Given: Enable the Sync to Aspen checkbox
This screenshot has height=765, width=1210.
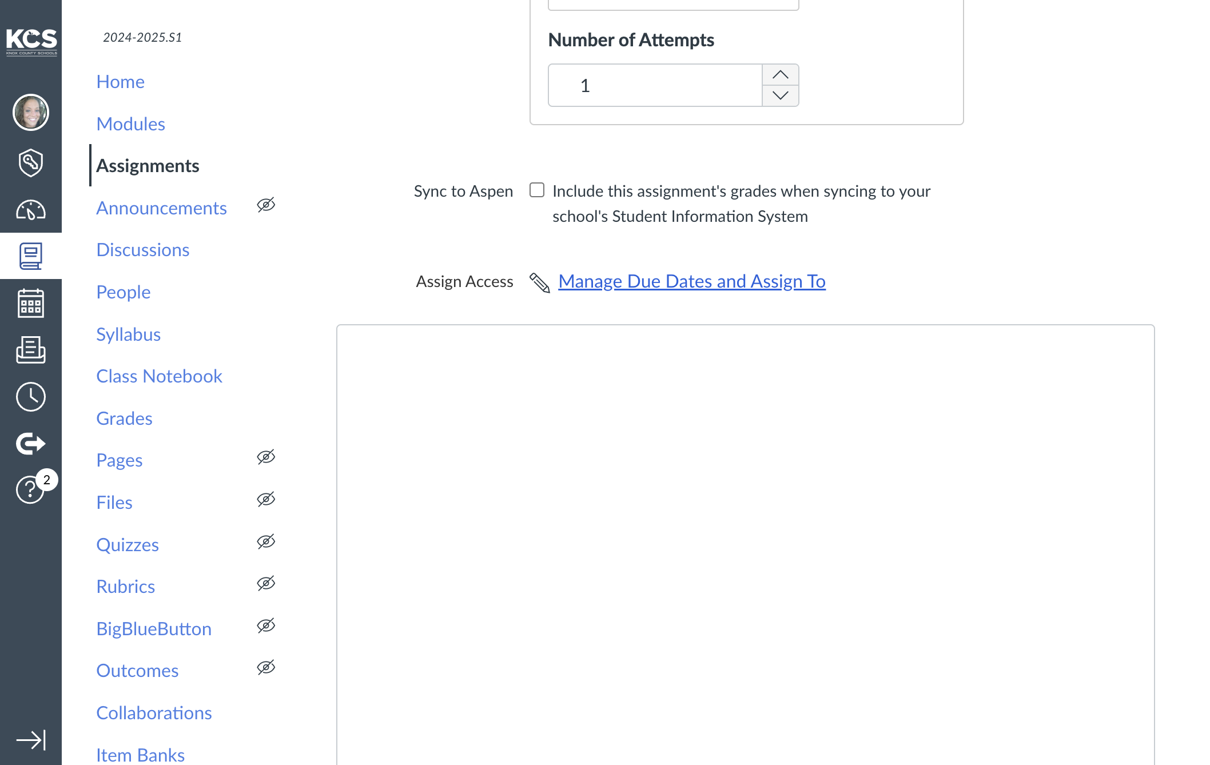Looking at the screenshot, I should coord(537,190).
